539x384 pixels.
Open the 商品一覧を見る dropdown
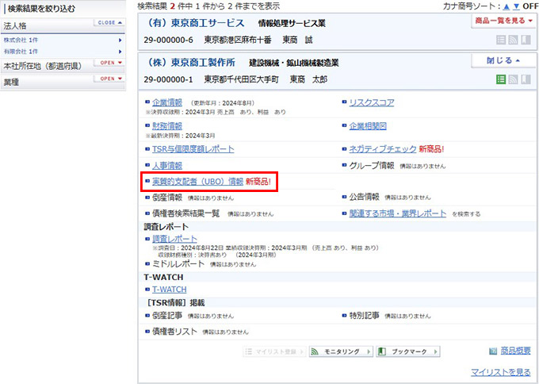(503, 21)
